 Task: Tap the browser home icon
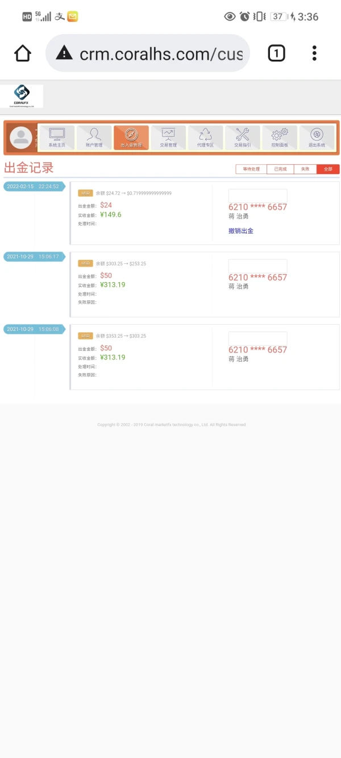tap(23, 53)
